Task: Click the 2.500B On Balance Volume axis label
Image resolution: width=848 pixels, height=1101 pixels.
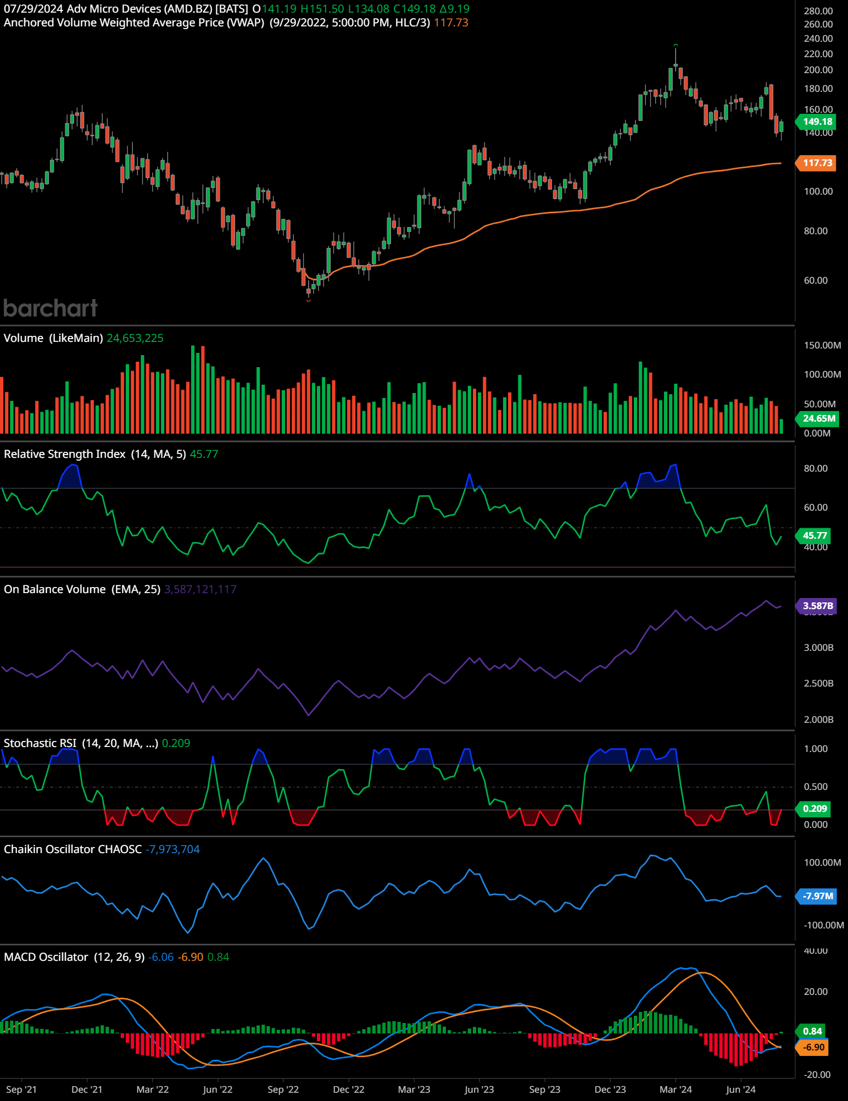Action: [818, 683]
